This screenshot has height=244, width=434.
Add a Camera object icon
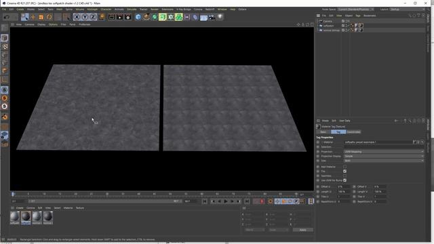pyautogui.click(x=212, y=17)
